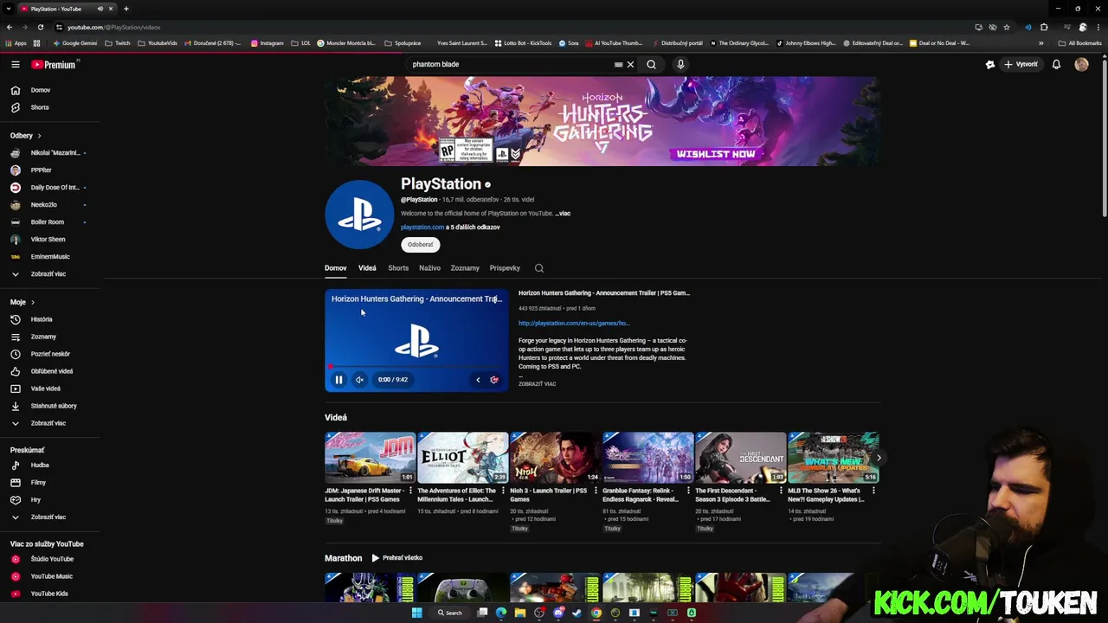Open YouTube Kids link
Viewport: 1108px width, 623px height.
coord(49,594)
